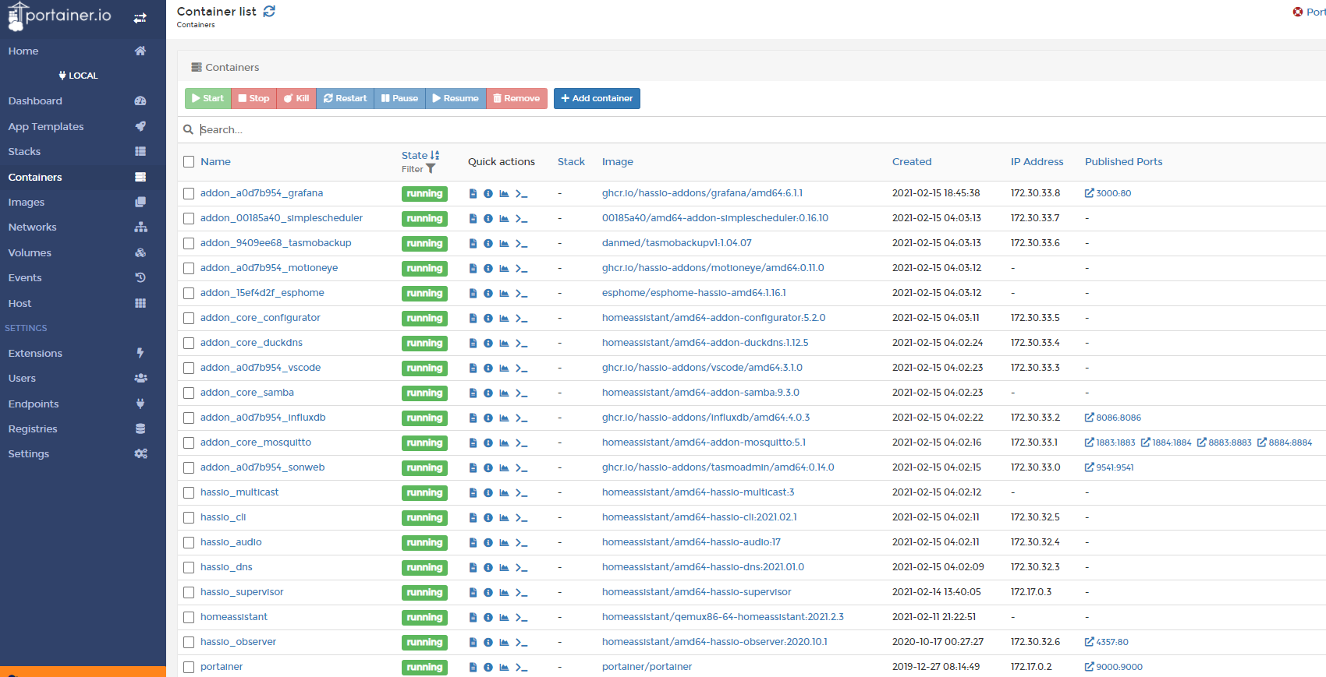Click the Remove button
Screen dimensions: 1326x677
(516, 98)
